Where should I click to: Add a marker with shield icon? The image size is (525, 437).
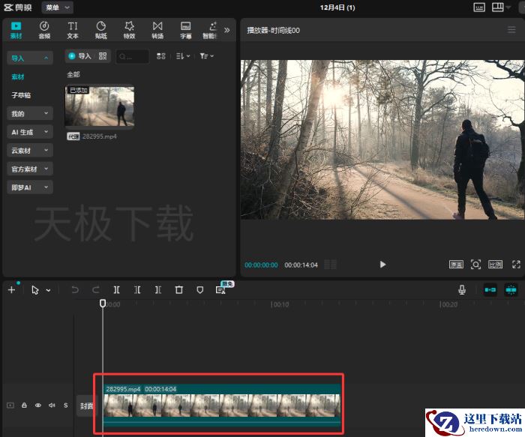click(x=200, y=290)
